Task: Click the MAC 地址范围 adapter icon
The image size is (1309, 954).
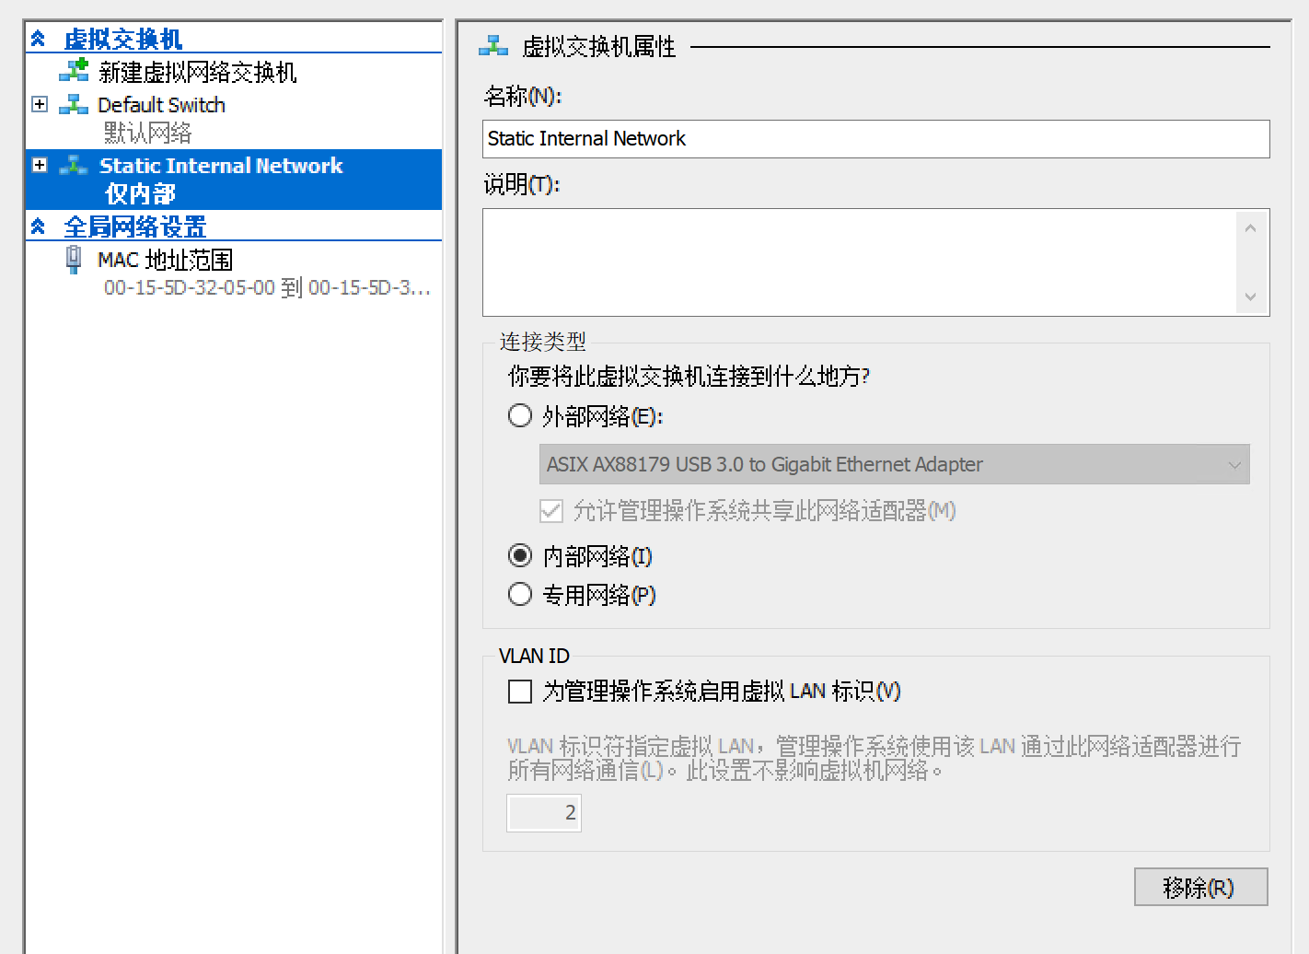Action: pyautogui.click(x=74, y=260)
